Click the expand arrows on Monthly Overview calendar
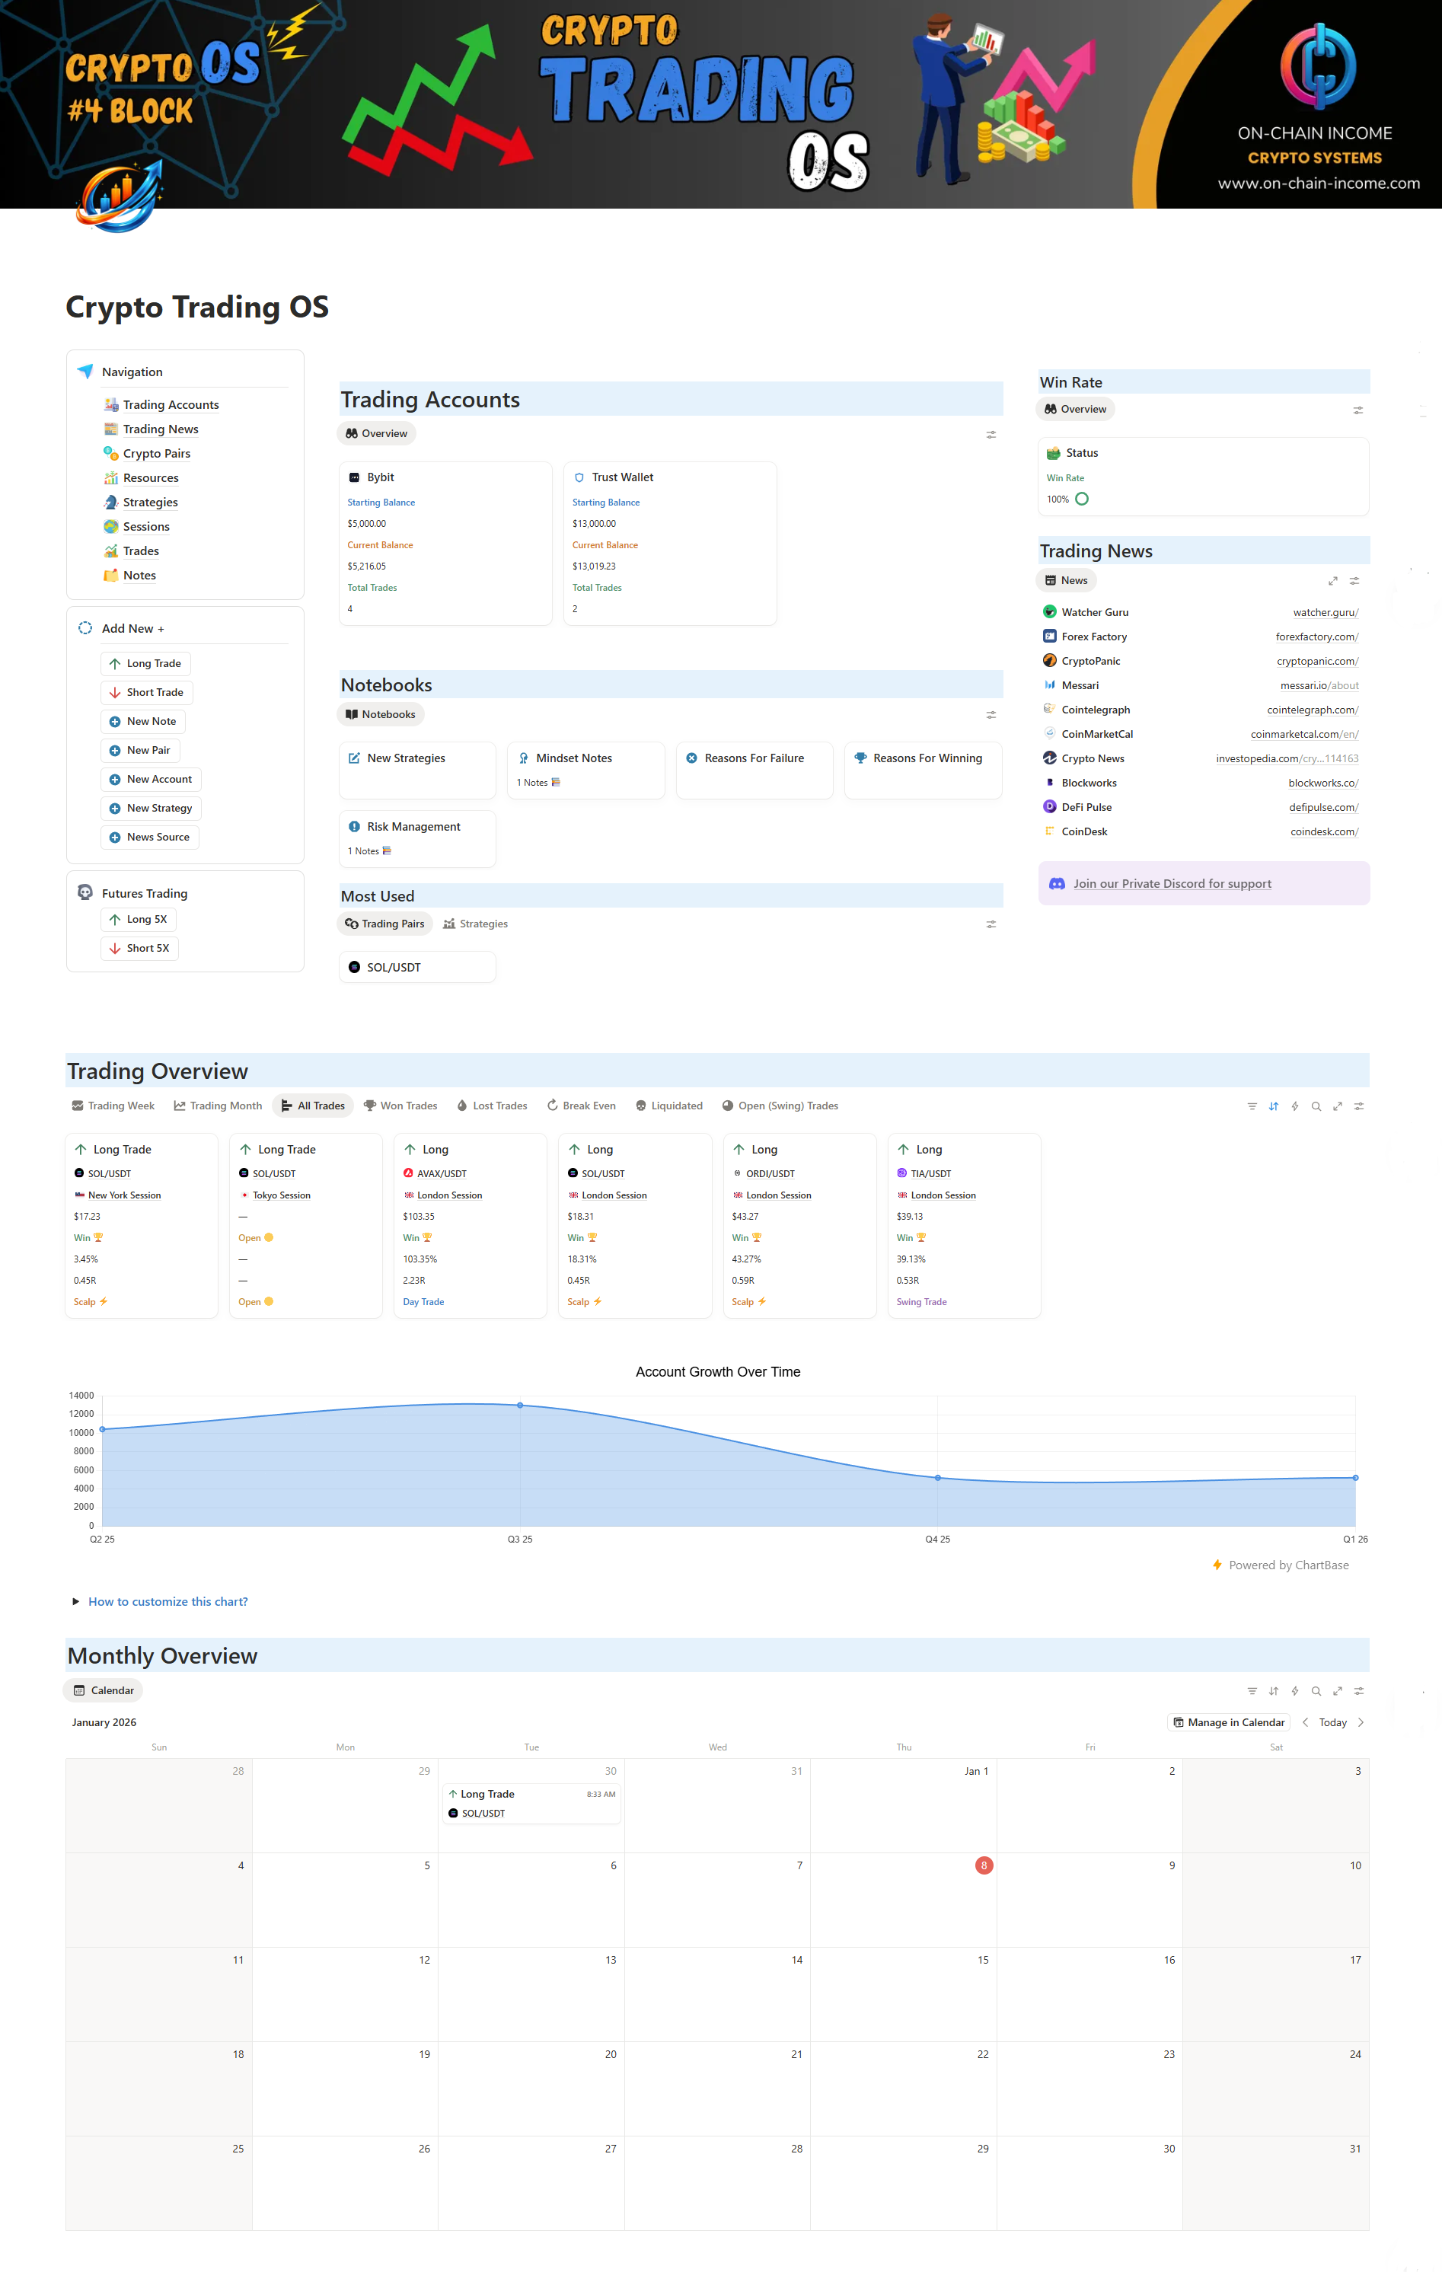This screenshot has height=2272, width=1442. pyautogui.click(x=1338, y=1691)
